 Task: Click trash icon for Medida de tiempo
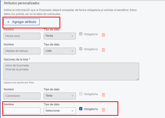(x=103, y=50)
